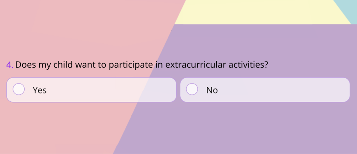Select the Yes radio button circle
Image resolution: width=357 pixels, height=154 pixels.
(x=19, y=90)
